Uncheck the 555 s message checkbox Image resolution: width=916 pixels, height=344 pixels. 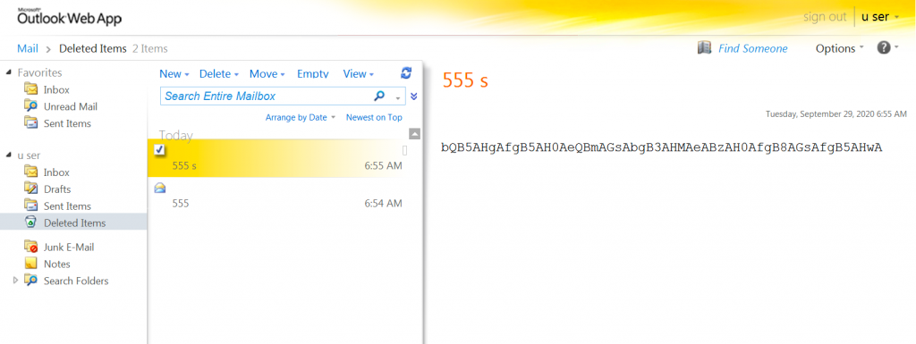pos(159,150)
